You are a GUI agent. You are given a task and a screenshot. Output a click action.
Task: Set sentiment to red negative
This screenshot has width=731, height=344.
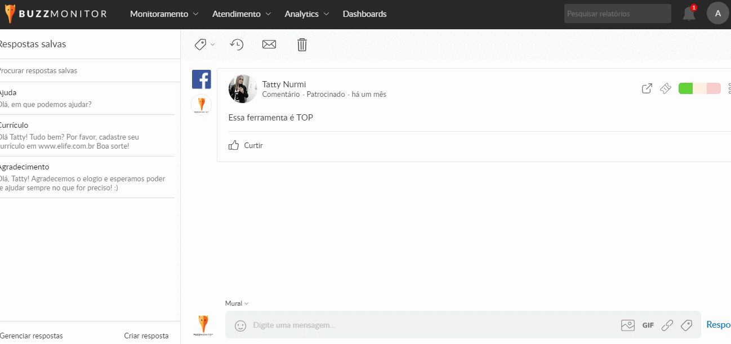pos(714,88)
